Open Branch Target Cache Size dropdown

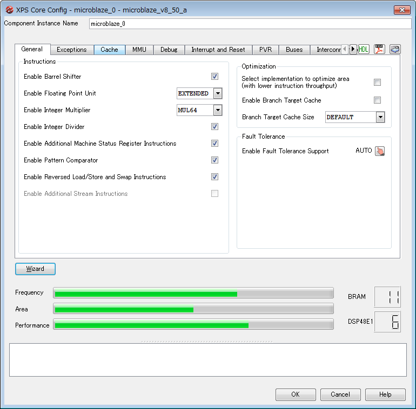(x=380, y=117)
